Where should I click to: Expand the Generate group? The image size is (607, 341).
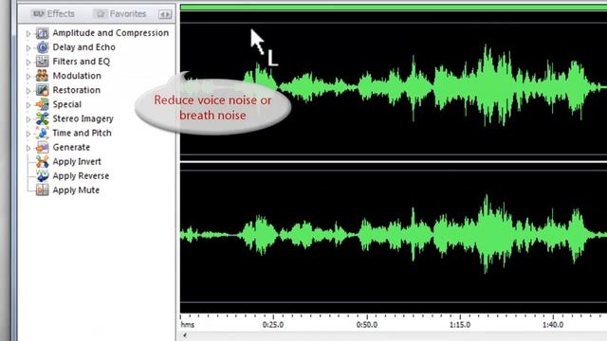click(28, 148)
